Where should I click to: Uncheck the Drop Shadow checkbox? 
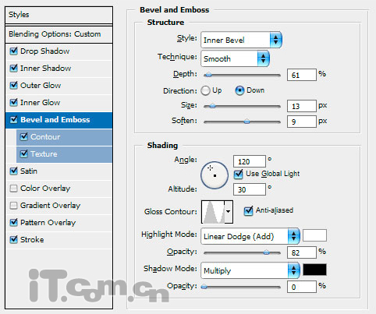[13, 51]
